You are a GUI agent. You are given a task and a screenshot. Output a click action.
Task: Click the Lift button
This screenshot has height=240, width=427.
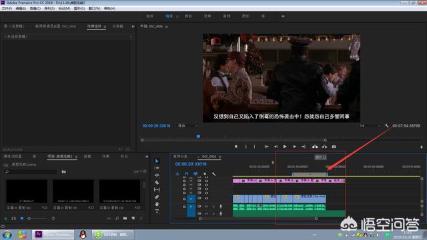point(315,147)
